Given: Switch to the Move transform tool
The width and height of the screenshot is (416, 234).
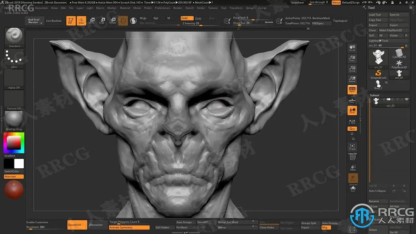Looking at the screenshot, I should [92, 21].
